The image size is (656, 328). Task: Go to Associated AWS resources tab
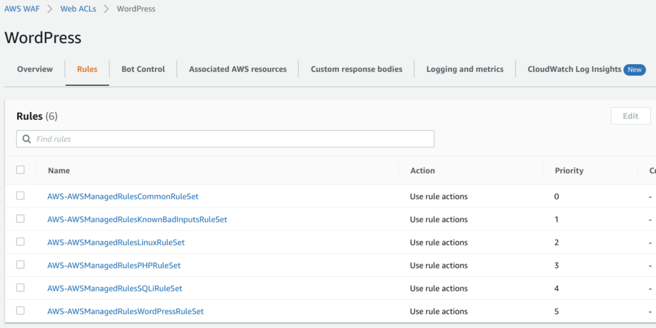[238, 69]
